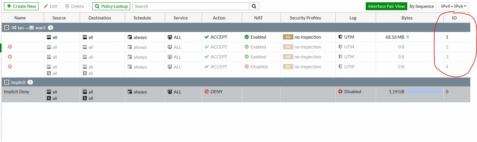Viewport: 477px width, 142px height.
Task: Click the red disabled icon on policy 2
Action: [x=10, y=47]
